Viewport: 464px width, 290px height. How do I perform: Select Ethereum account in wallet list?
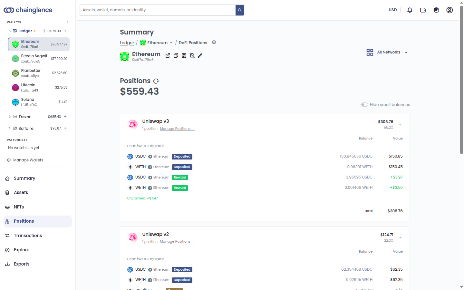pyautogui.click(x=39, y=44)
